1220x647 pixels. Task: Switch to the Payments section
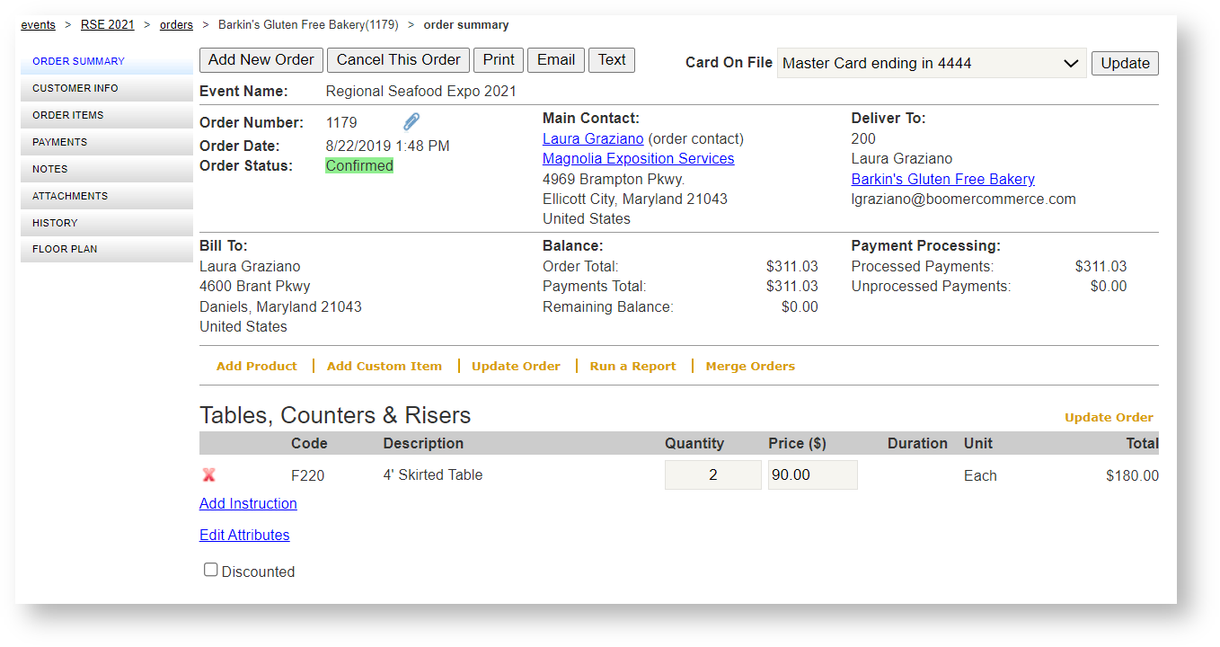(59, 142)
